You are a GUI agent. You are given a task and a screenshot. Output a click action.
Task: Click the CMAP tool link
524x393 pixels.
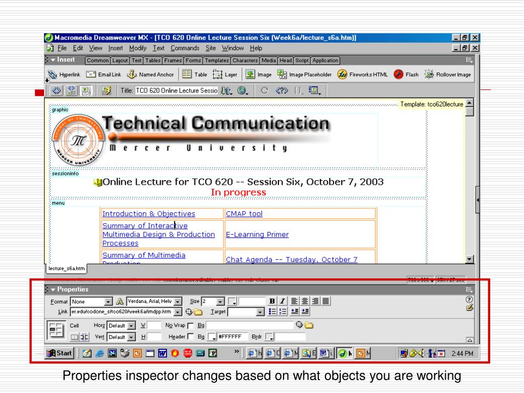pyautogui.click(x=244, y=213)
